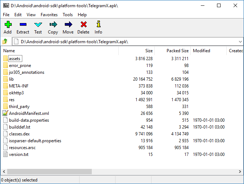This screenshot has height=184, width=244.
Task: Click the classes.dex file icon
Action: pyautogui.click(x=5, y=134)
